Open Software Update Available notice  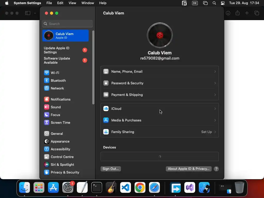(65, 60)
